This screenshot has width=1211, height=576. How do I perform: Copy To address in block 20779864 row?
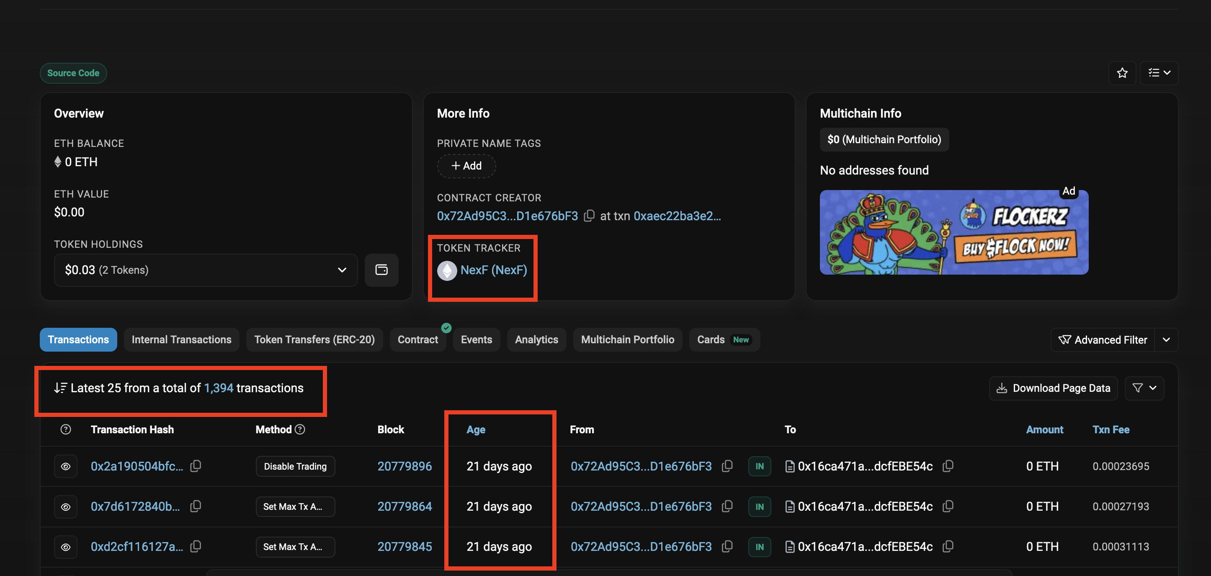pos(948,506)
